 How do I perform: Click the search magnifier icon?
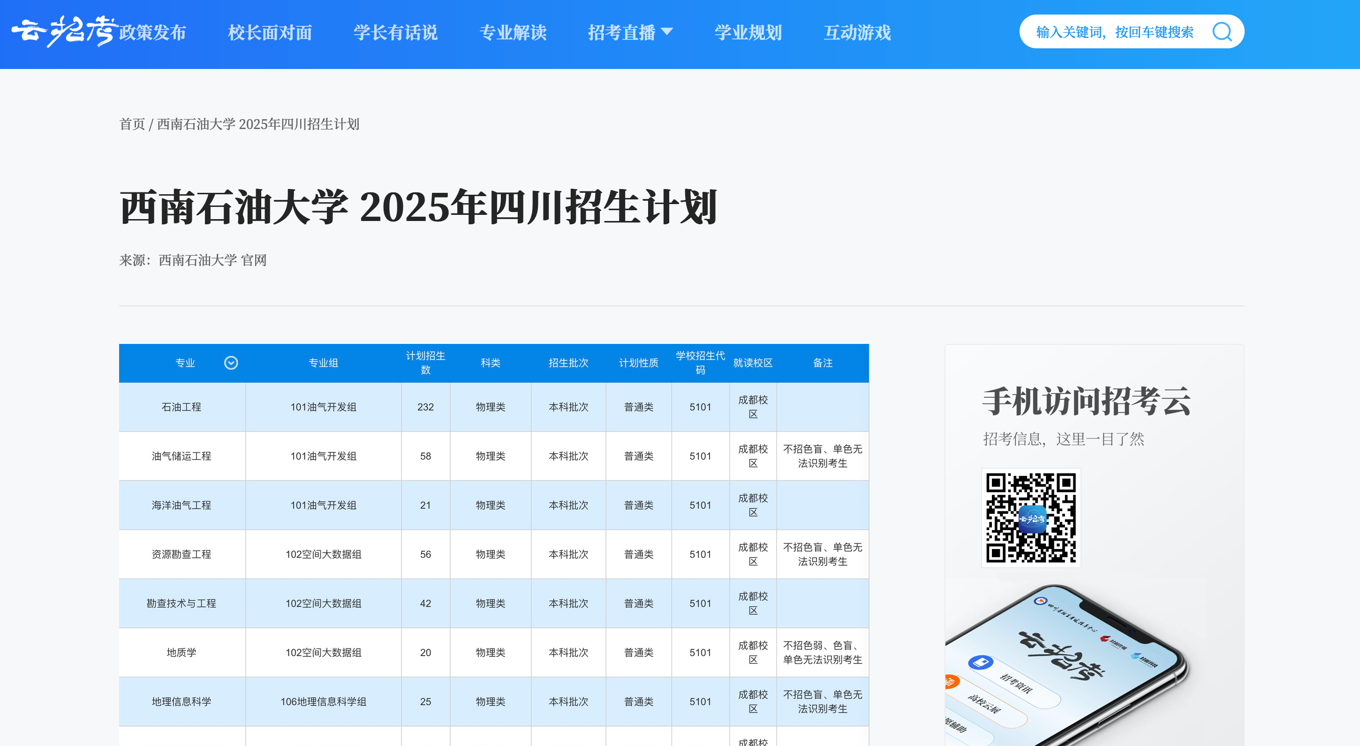coord(1222,32)
